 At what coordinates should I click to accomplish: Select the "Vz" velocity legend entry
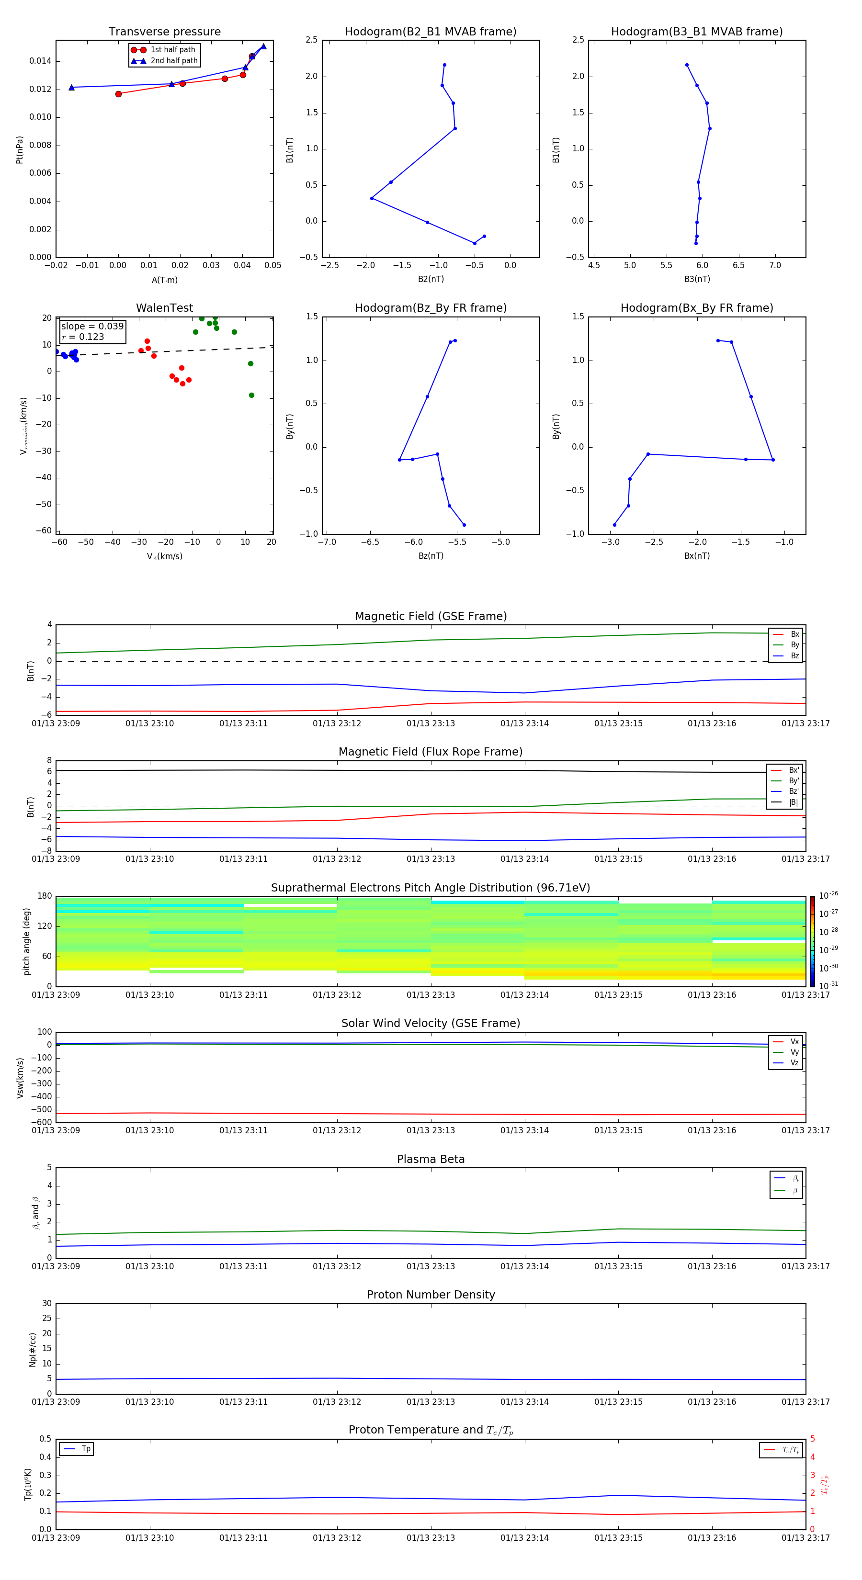coord(786,1062)
